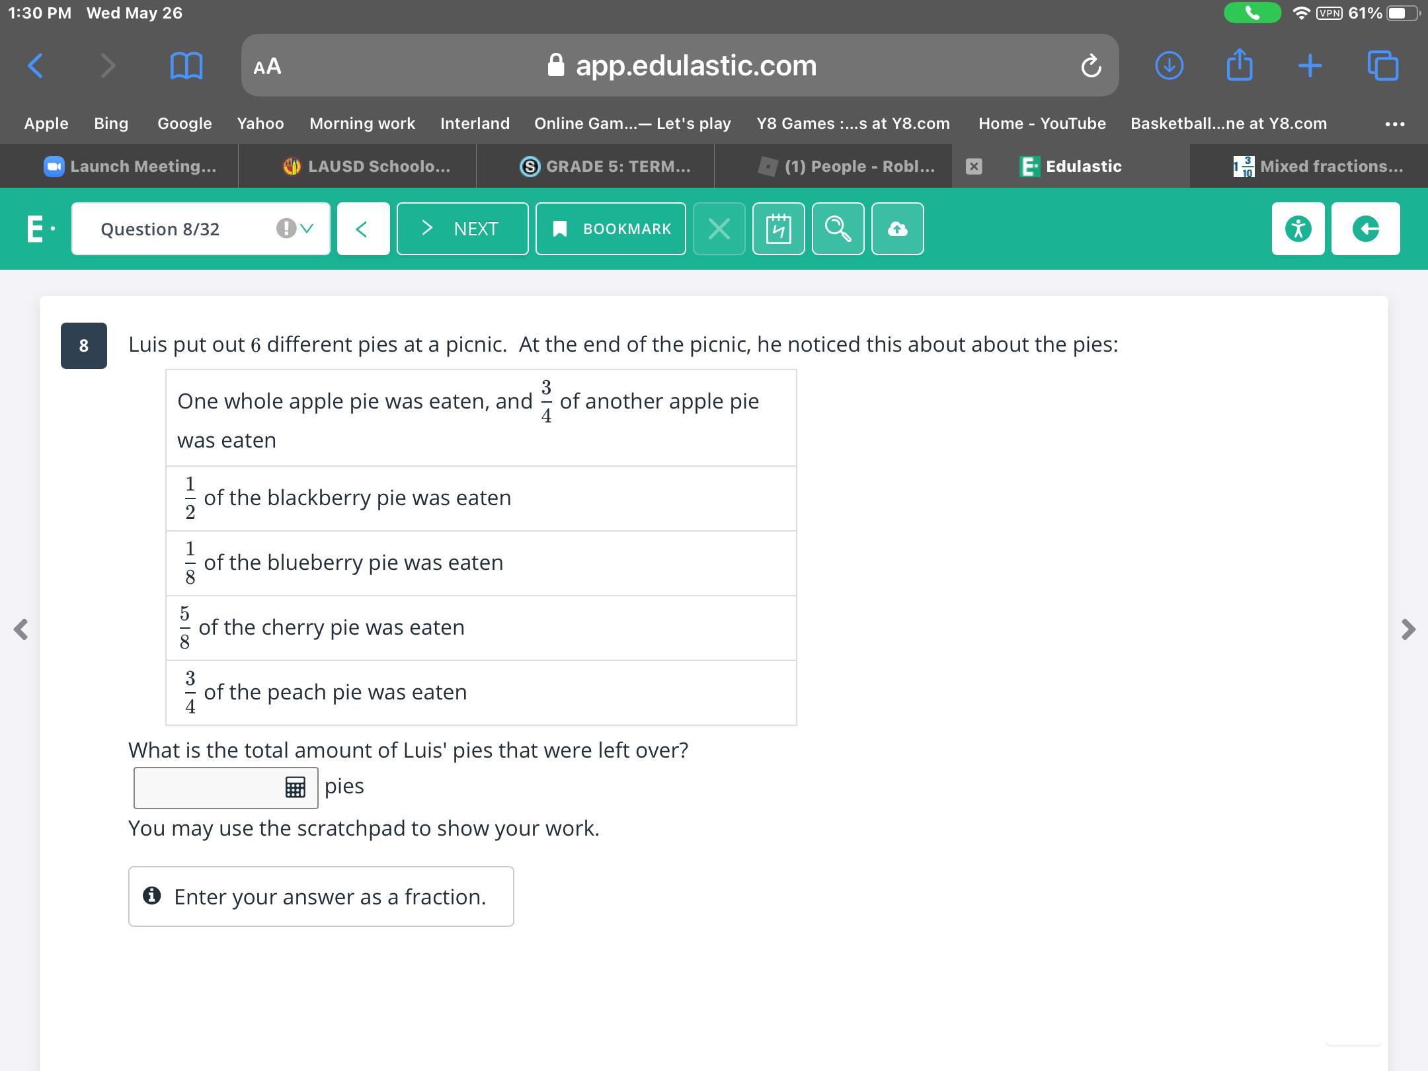1428x1071 pixels.
Task: Bookmark this question
Action: (x=610, y=229)
